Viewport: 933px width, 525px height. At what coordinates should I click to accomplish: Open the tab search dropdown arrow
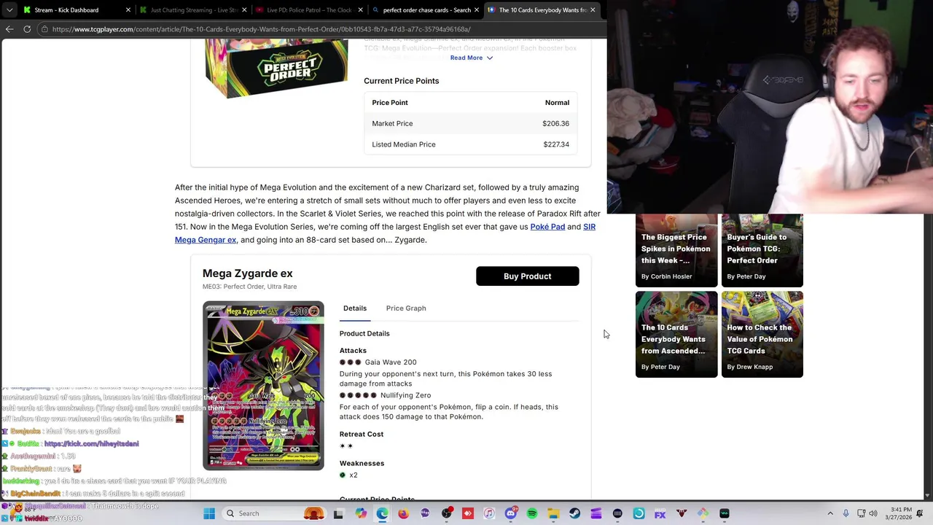[9, 10]
